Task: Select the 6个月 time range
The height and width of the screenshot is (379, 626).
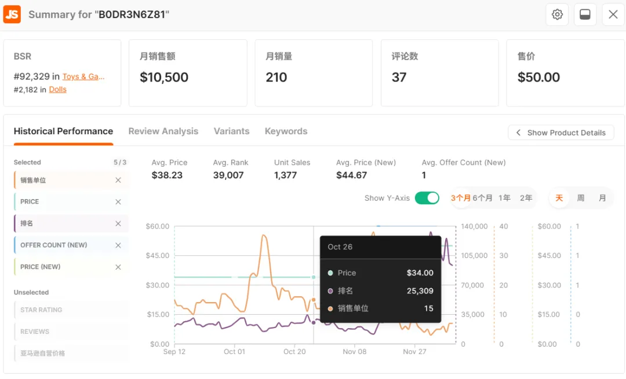Action: pos(482,198)
